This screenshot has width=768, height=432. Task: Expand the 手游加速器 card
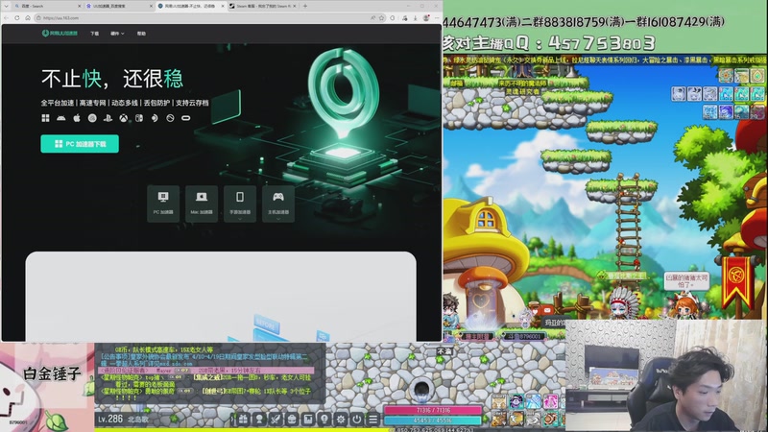(239, 204)
